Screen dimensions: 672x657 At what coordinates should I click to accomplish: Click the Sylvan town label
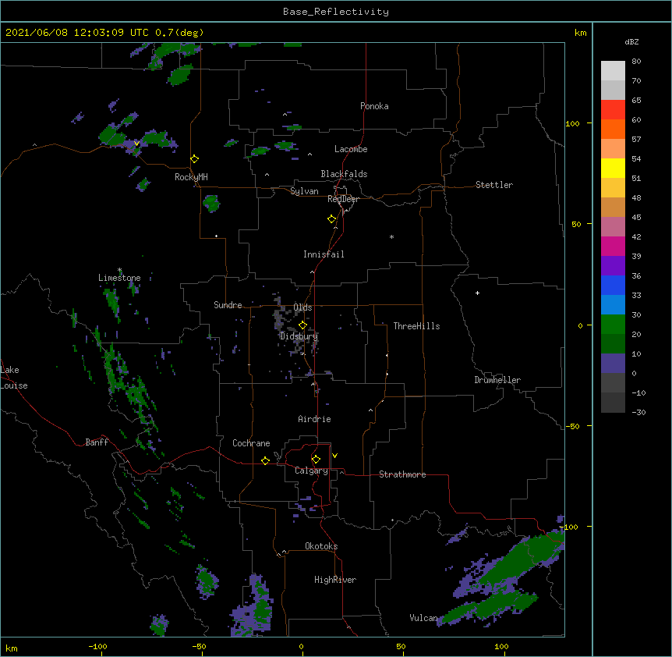point(304,191)
